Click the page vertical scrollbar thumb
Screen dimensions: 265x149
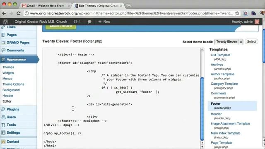click(264, 46)
